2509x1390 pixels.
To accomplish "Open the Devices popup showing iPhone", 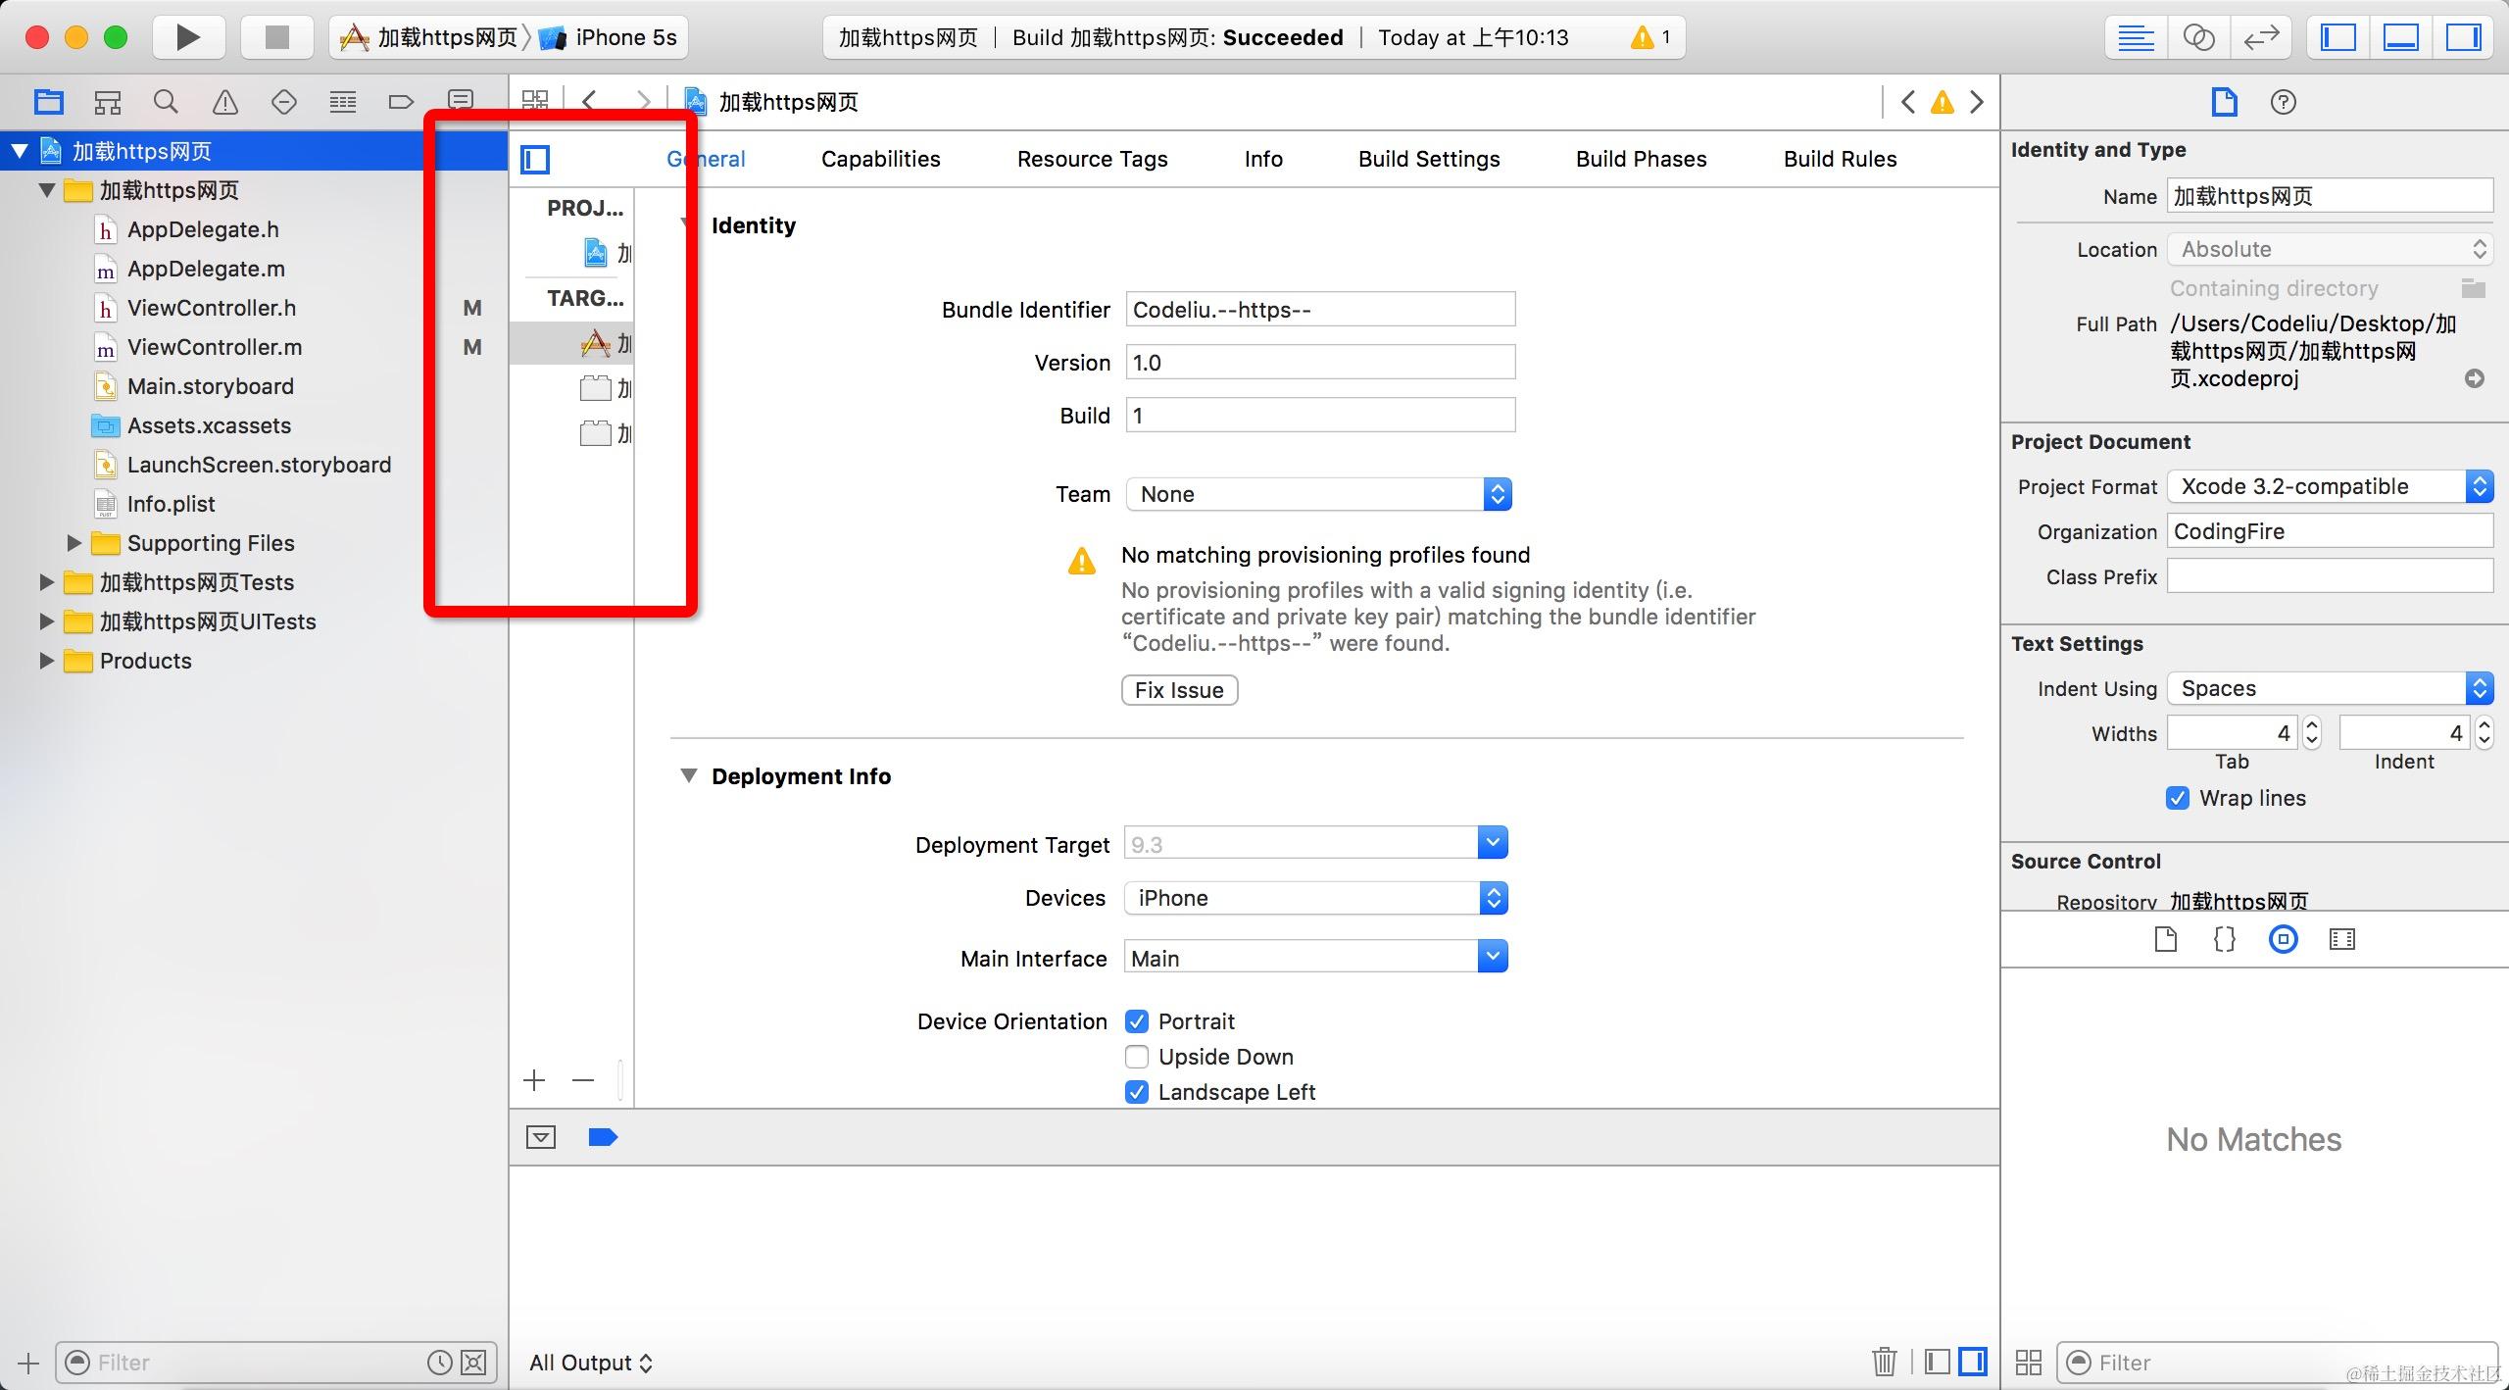I will pyautogui.click(x=1316, y=898).
